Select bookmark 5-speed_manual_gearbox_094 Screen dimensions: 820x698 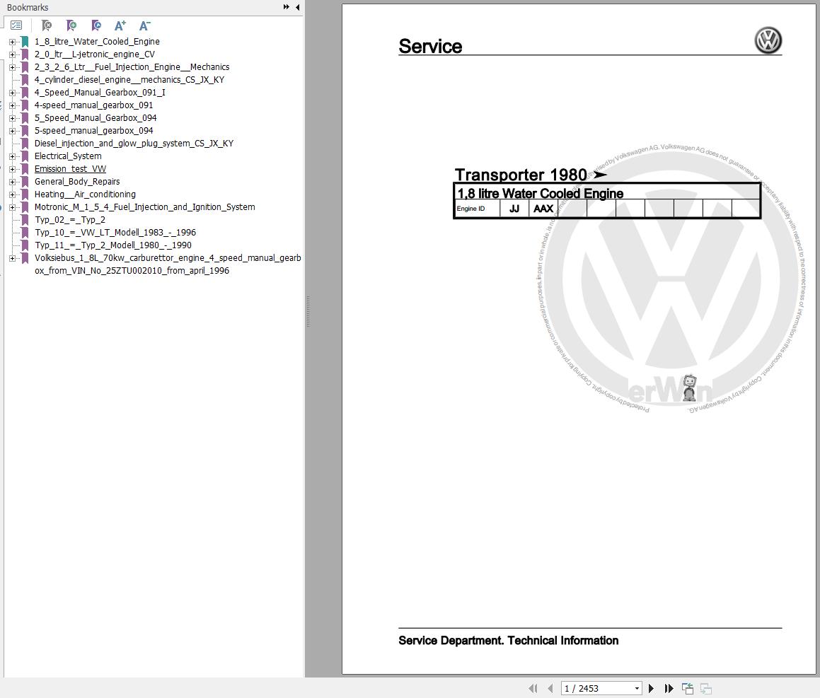coord(93,131)
